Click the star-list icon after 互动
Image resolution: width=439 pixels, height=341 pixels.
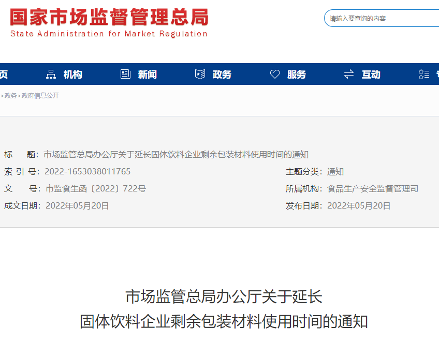tap(424, 74)
